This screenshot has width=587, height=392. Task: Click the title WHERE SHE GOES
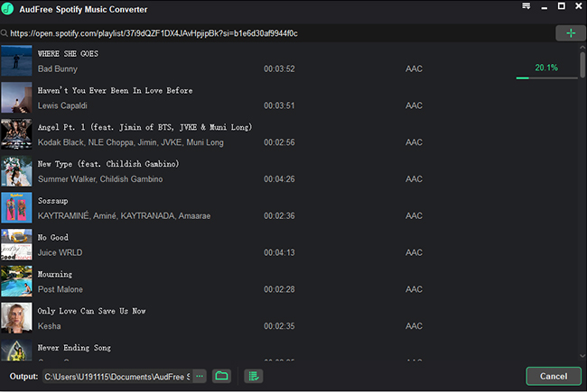(68, 54)
